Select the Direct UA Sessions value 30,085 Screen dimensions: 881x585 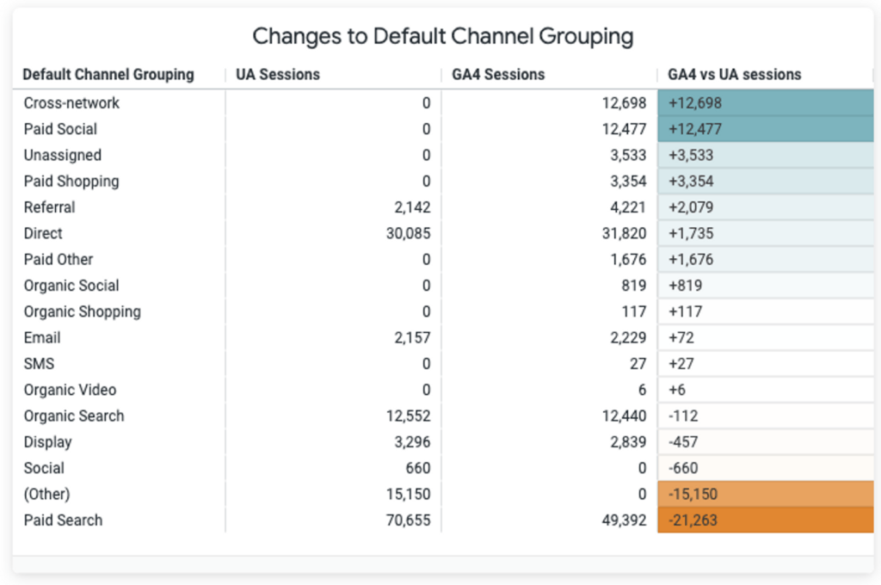pos(408,234)
